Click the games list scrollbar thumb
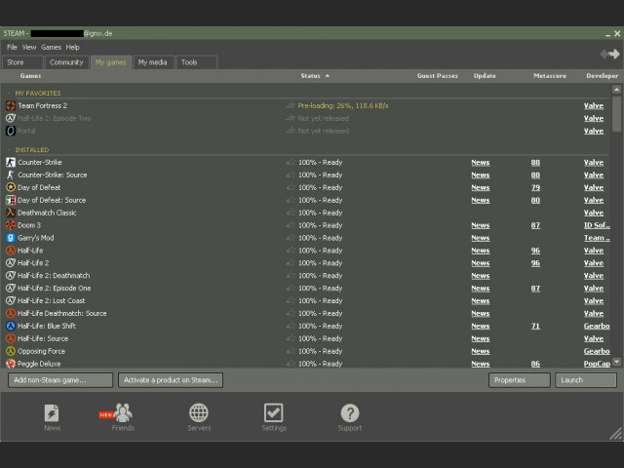Image resolution: width=624 pixels, height=468 pixels. 616,113
